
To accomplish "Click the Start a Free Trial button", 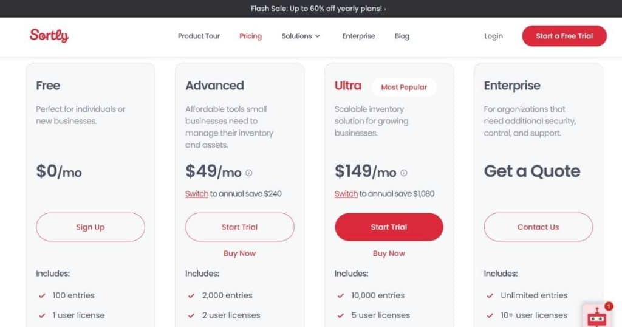I will [x=564, y=36].
